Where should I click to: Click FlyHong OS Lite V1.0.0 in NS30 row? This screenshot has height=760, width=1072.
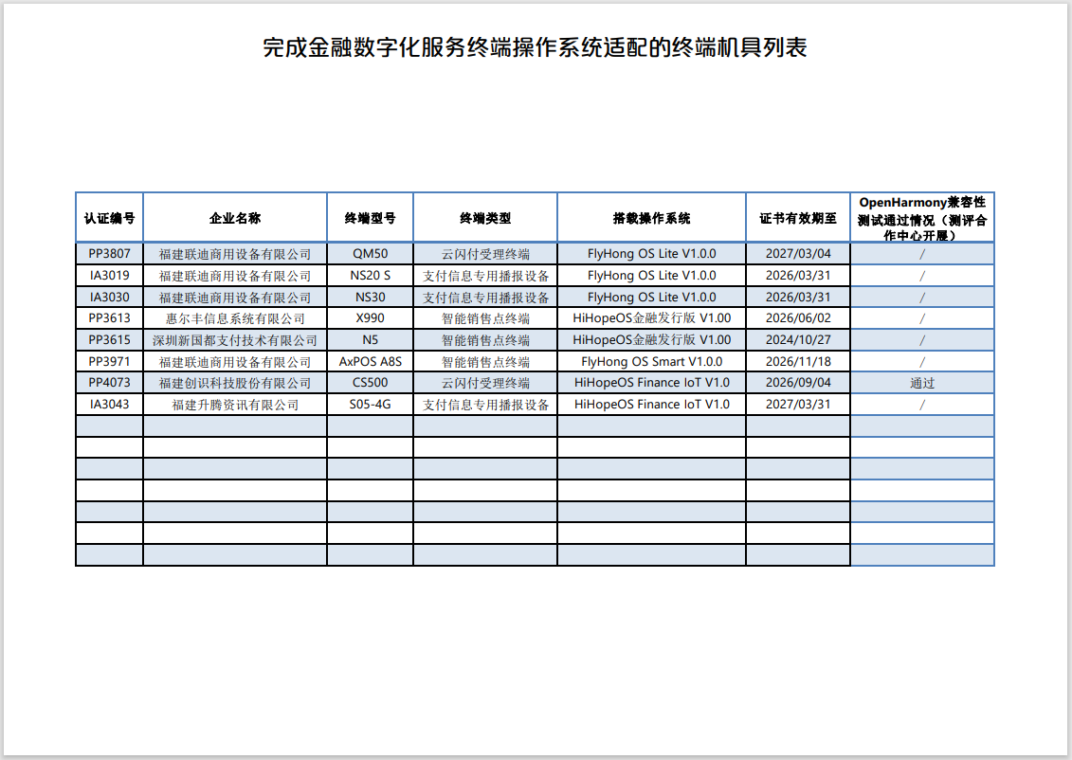(x=651, y=298)
